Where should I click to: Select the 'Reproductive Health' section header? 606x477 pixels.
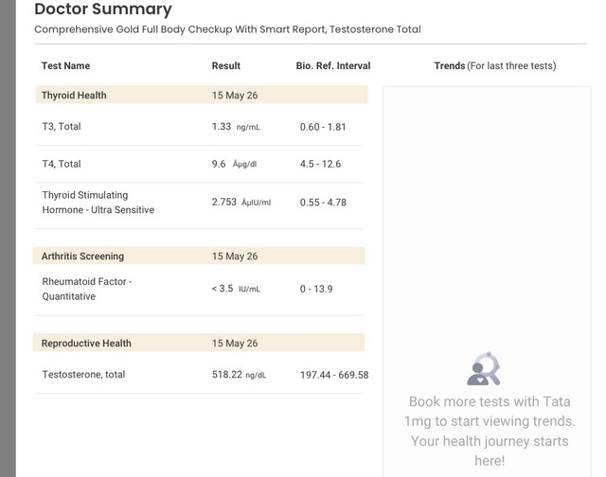[86, 343]
